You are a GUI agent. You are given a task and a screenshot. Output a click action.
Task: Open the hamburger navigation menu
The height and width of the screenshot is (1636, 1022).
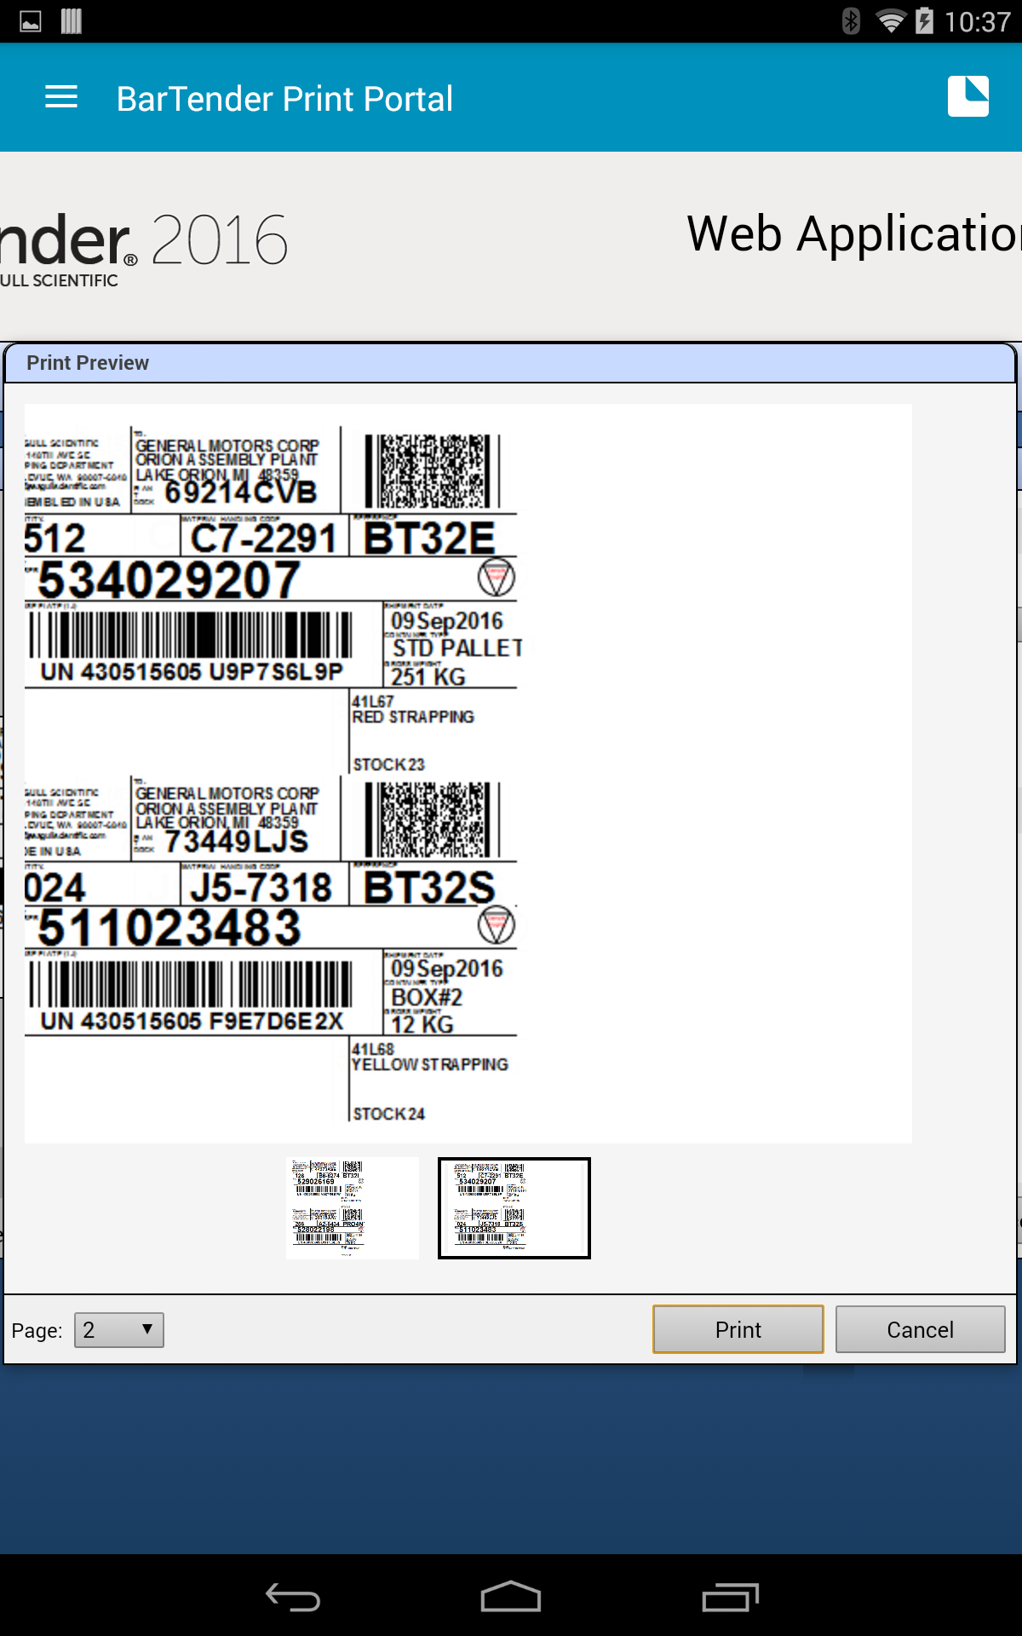pyautogui.click(x=61, y=97)
